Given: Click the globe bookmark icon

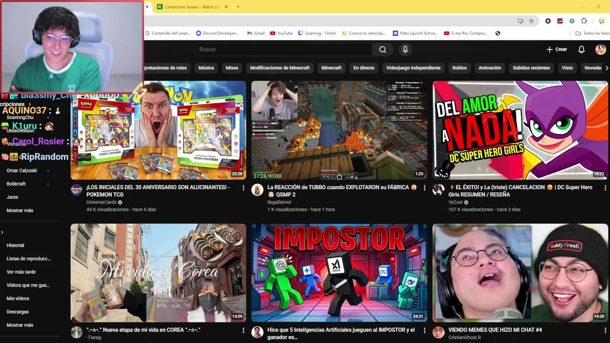Looking at the screenshot, I should (498, 33).
